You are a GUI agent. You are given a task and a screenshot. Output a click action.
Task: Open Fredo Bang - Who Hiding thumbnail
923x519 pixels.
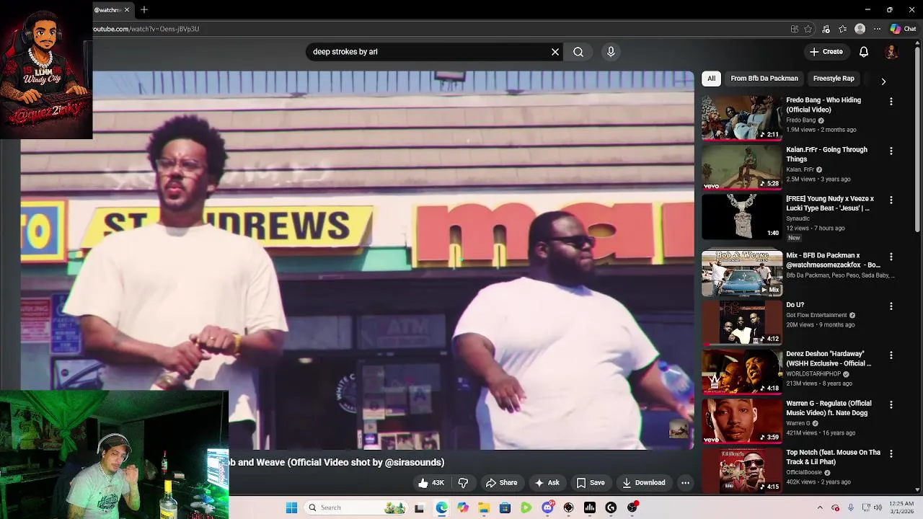(742, 117)
